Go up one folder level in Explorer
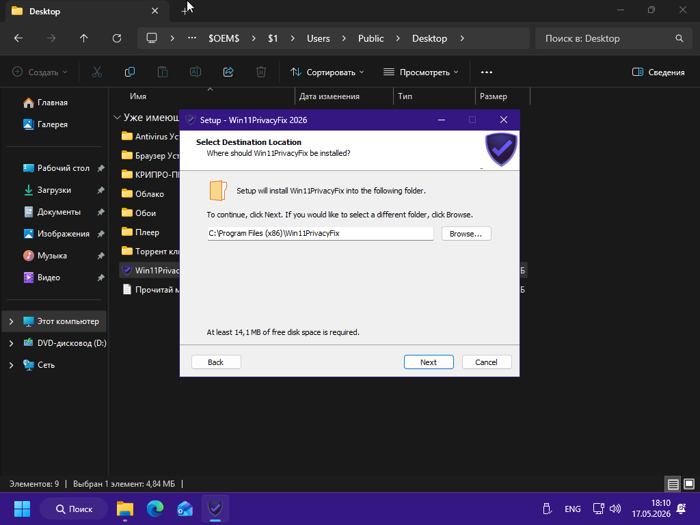Image resolution: width=700 pixels, height=525 pixels. [x=83, y=38]
